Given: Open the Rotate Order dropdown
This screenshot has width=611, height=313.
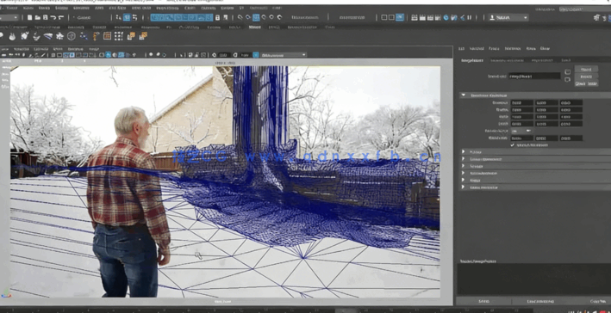Looking at the screenshot, I should tap(521, 131).
